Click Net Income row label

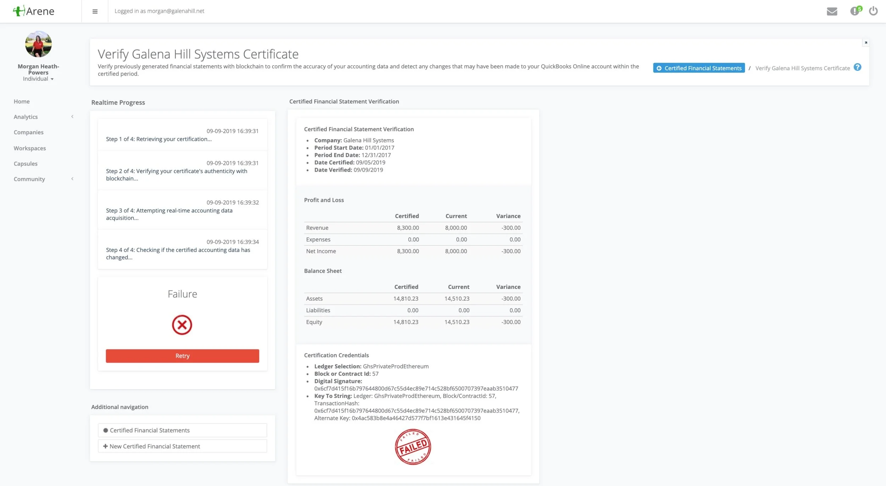point(321,251)
